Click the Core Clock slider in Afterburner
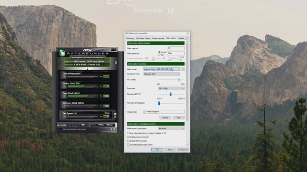Image resolution: width=307 pixels, height=172 pixels. click(x=83, y=96)
